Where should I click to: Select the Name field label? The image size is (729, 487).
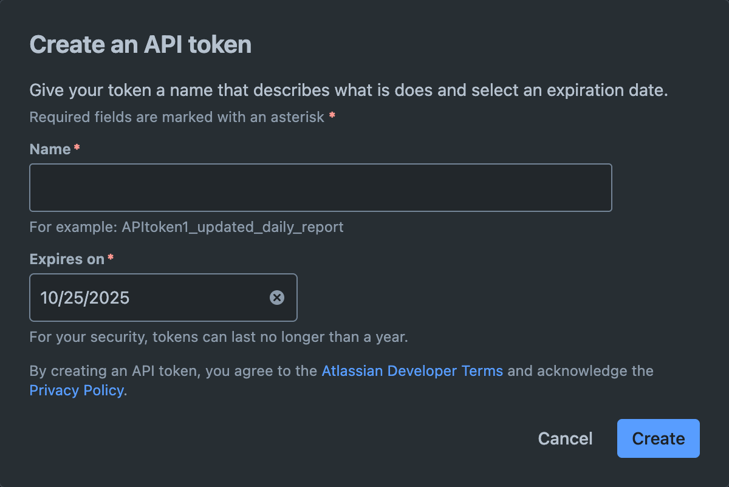click(x=50, y=149)
